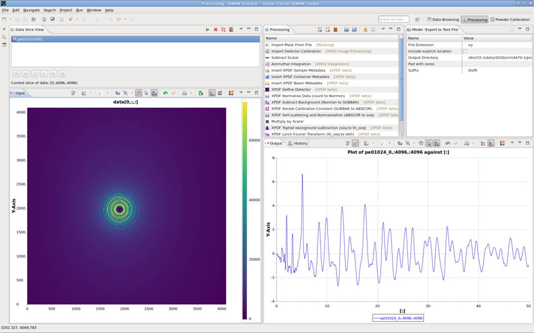Click printer icon in Input toolbar
Screen dimensions: 534x333
coord(184,93)
